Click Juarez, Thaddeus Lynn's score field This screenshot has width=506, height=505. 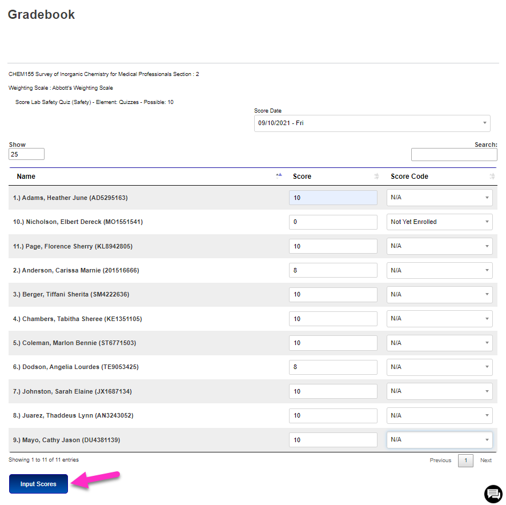[x=333, y=415]
